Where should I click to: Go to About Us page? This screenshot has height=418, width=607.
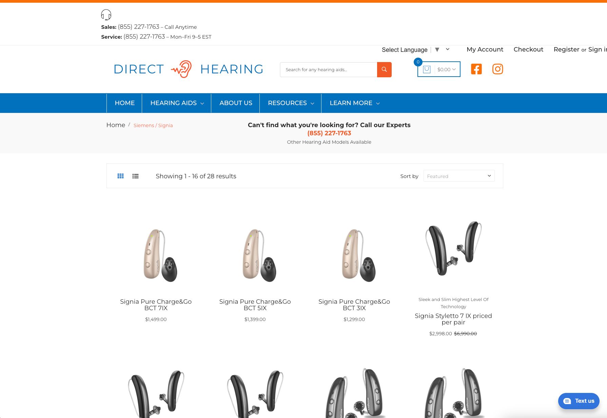click(x=236, y=103)
